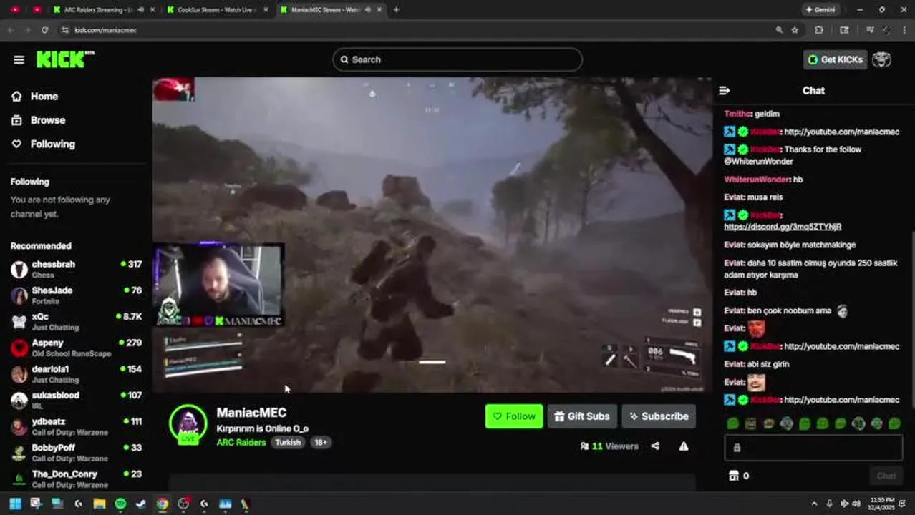
Task: Open youtube.com/maniacmec link at top of chat
Action: pos(841,132)
